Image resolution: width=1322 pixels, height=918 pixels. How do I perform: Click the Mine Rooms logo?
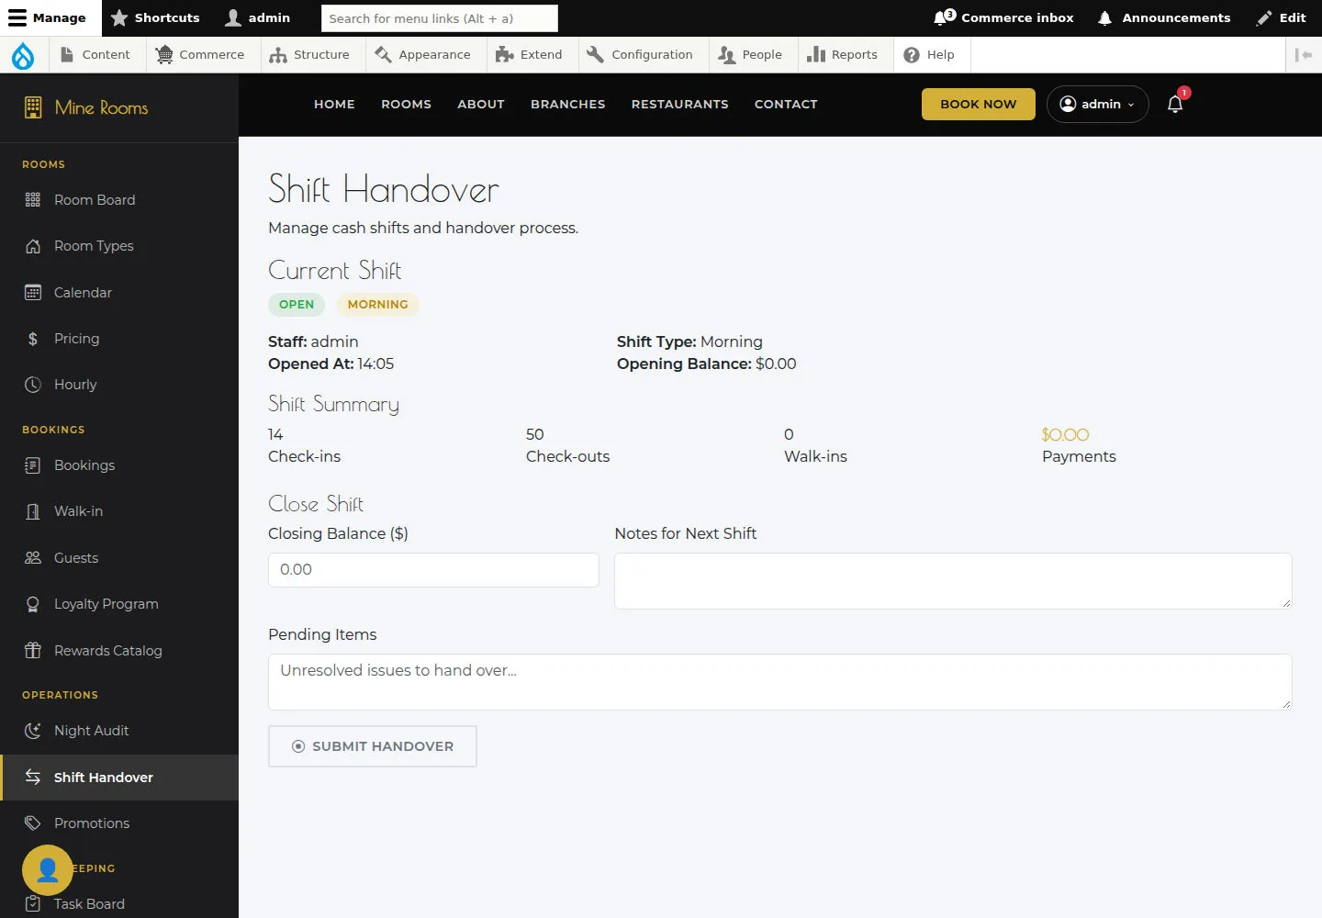(x=85, y=107)
